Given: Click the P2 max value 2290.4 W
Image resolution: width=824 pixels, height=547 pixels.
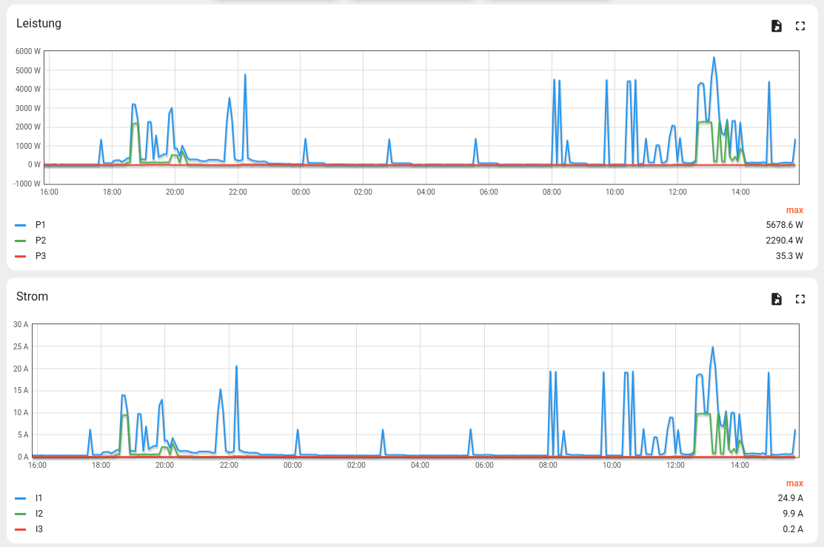Looking at the screenshot, I should [784, 241].
